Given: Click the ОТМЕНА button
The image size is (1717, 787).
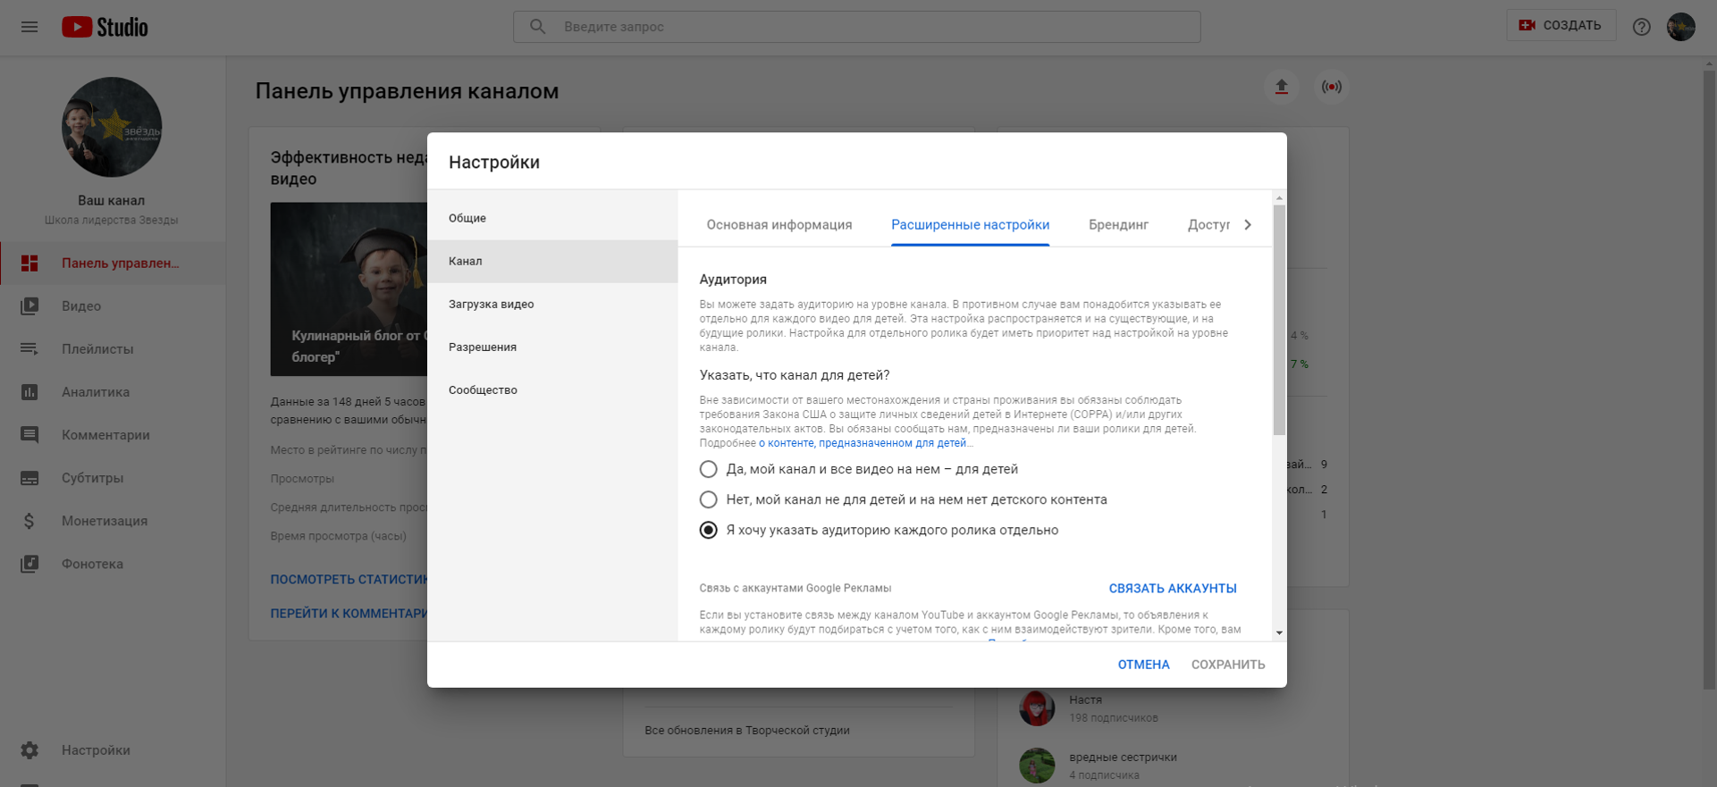Looking at the screenshot, I should click(1143, 665).
